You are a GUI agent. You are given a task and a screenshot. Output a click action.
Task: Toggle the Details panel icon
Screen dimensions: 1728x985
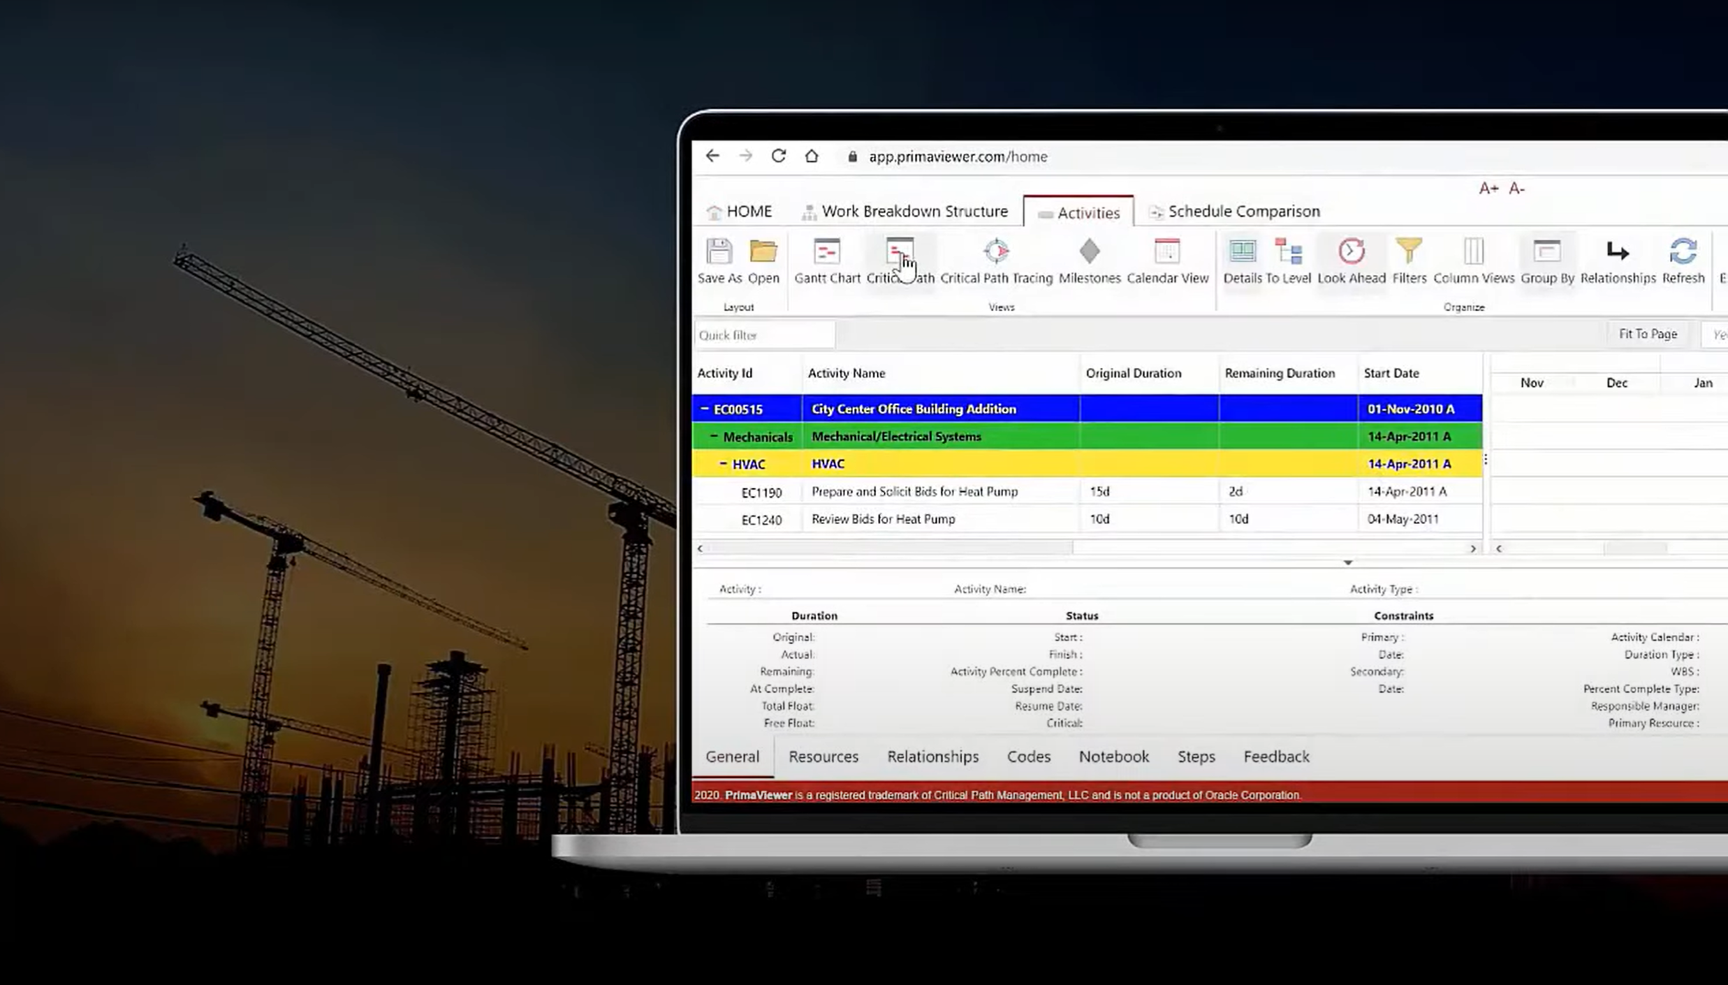[1242, 252]
